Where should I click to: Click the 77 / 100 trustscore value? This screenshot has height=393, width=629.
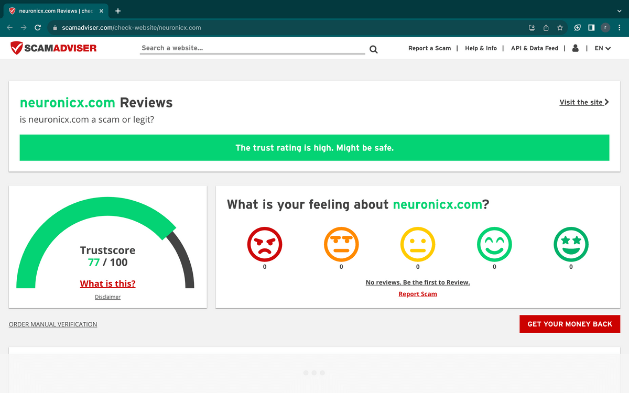pyautogui.click(x=107, y=263)
